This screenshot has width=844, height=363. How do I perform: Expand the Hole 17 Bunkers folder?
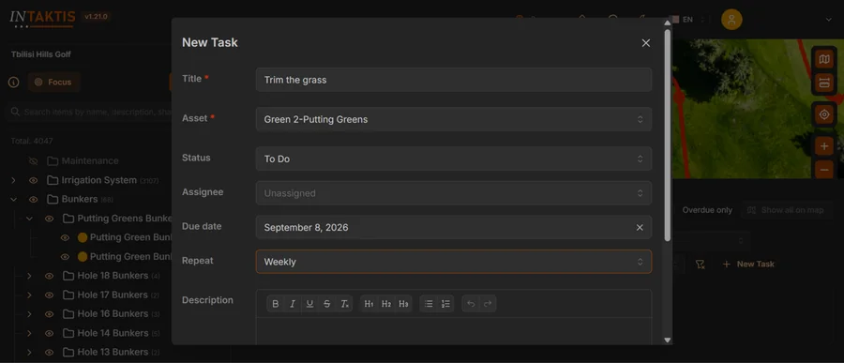(30, 295)
